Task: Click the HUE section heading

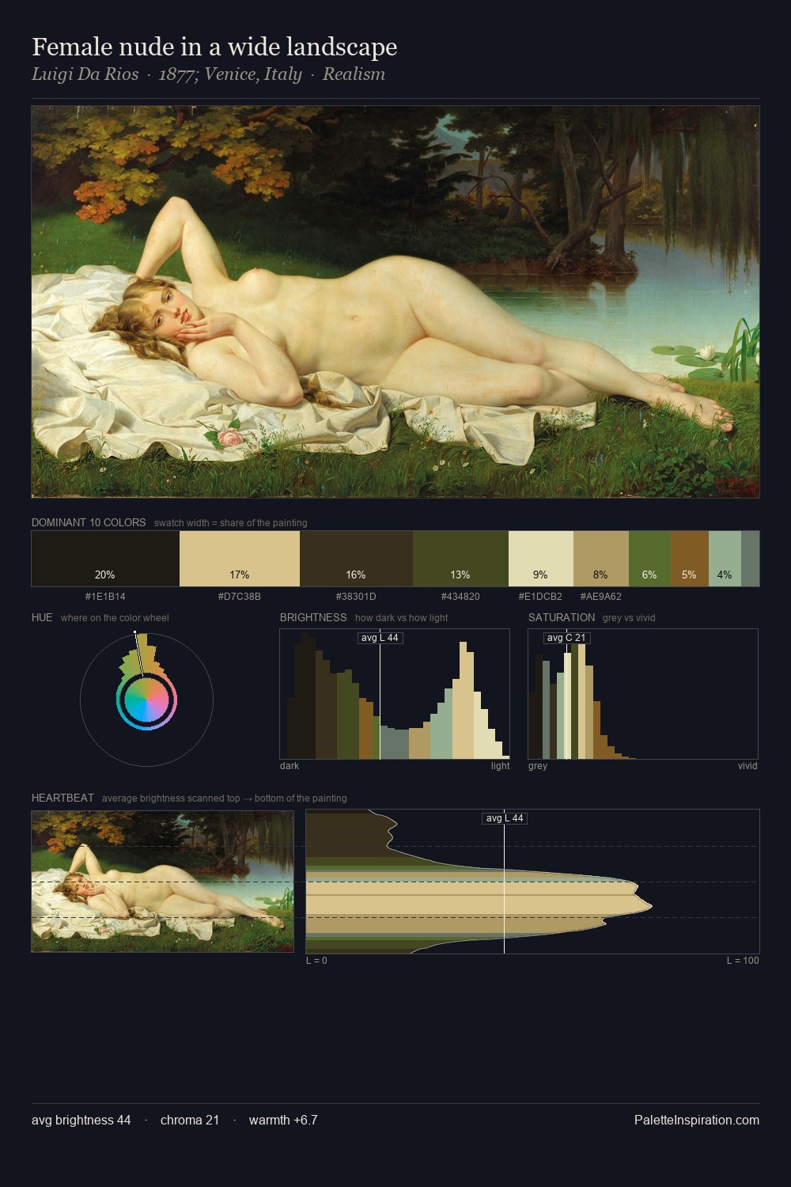Action: pos(42,617)
